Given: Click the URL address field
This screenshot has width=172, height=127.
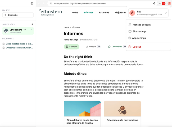Looking at the screenshot, I should click(x=101, y=3).
